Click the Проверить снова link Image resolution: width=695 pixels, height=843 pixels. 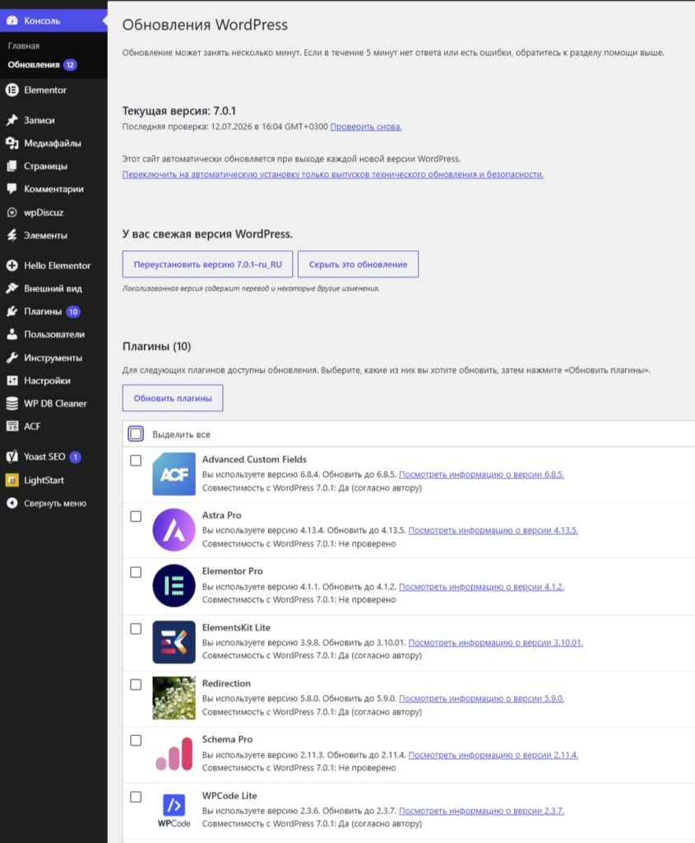click(366, 127)
